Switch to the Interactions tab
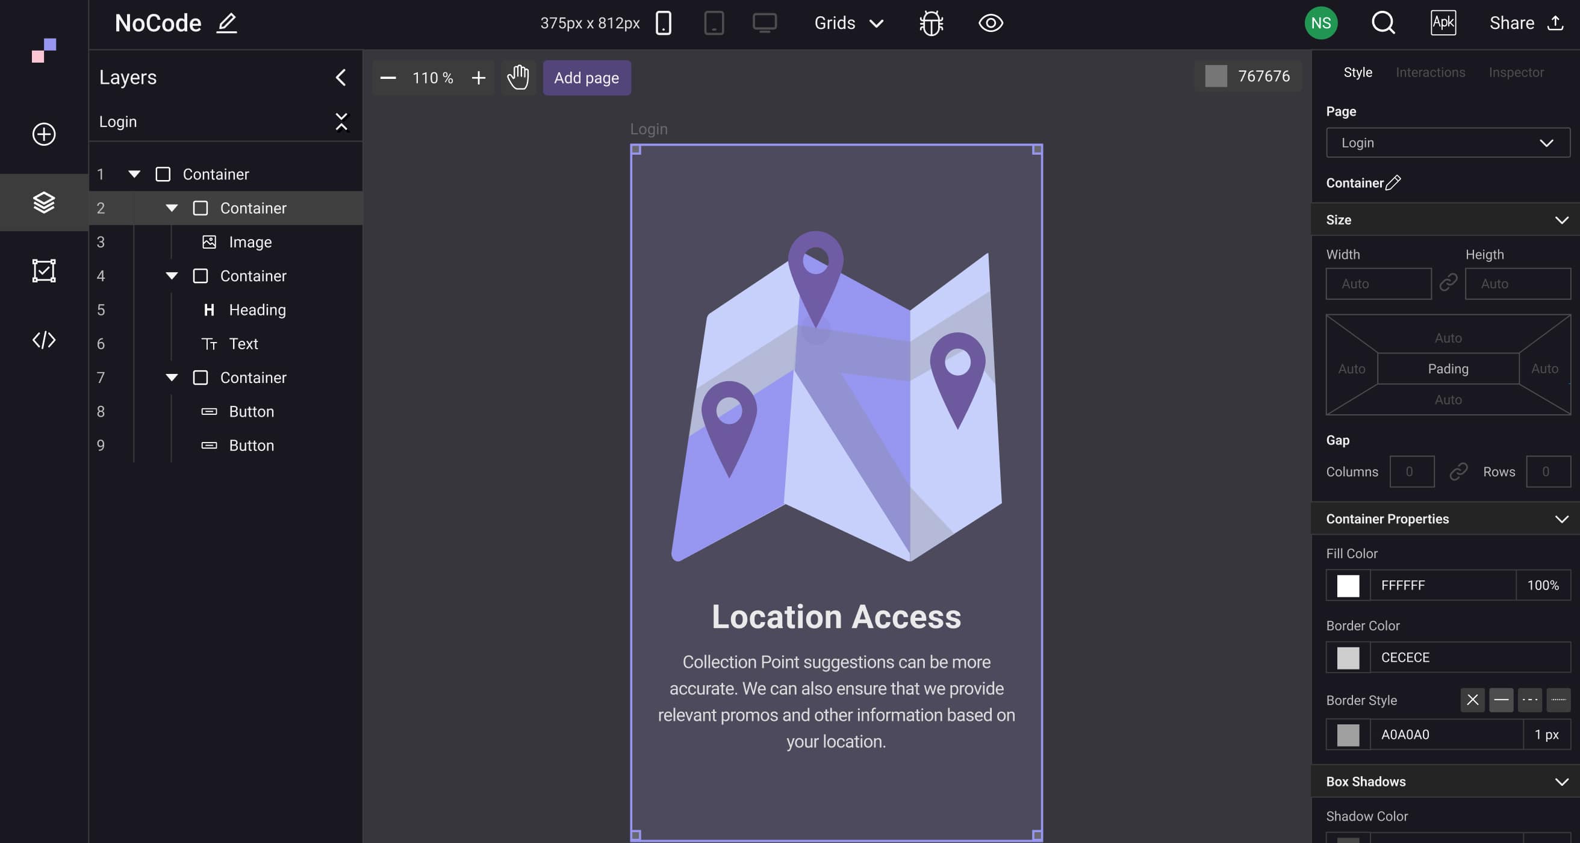This screenshot has height=843, width=1580. point(1429,72)
